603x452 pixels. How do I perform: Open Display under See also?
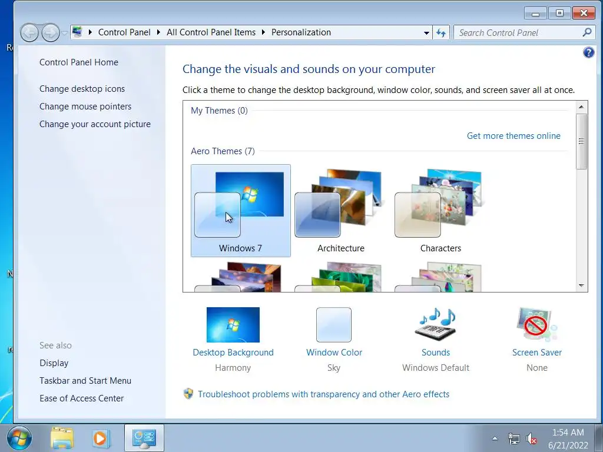pos(54,363)
